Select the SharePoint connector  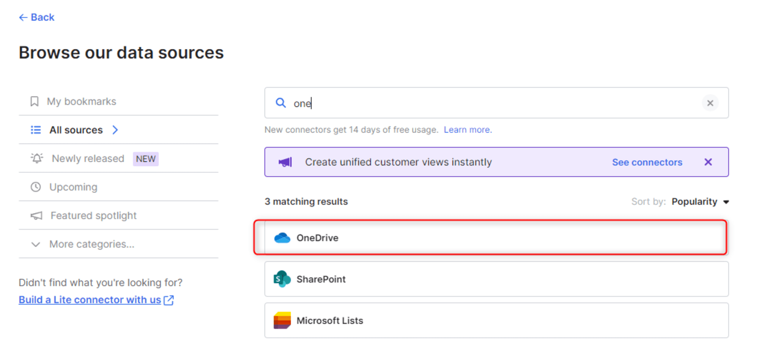pos(496,279)
